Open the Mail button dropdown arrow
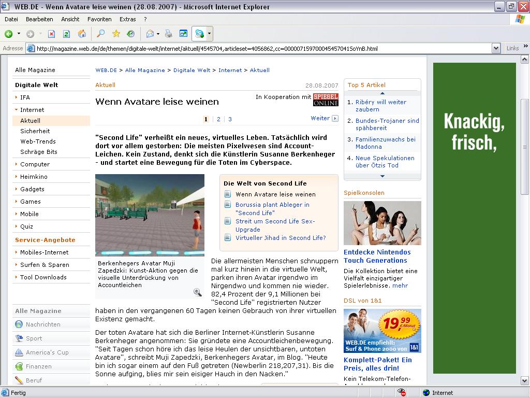The width and height of the screenshot is (530, 398). pos(158,34)
